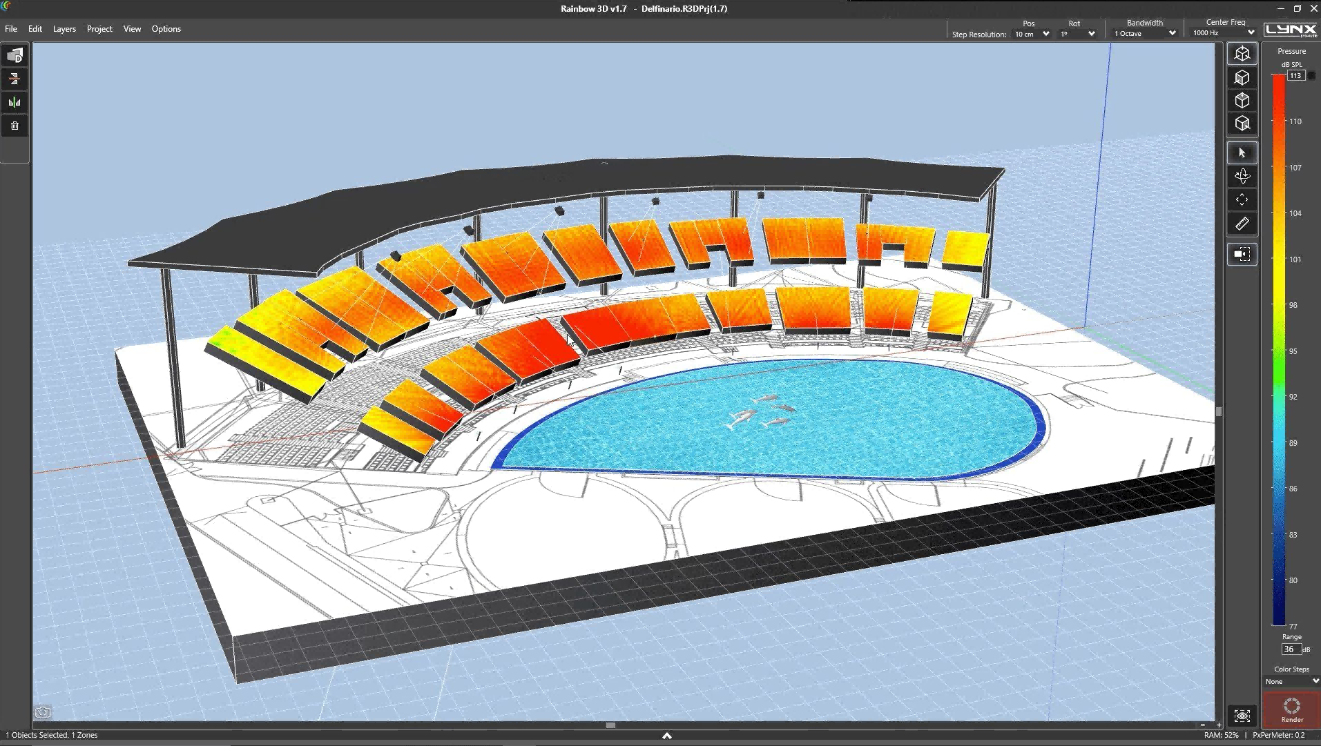Expand the Center Freq 1000 Hz dropdown
Viewport: 1321px width, 746px height.
point(1223,33)
